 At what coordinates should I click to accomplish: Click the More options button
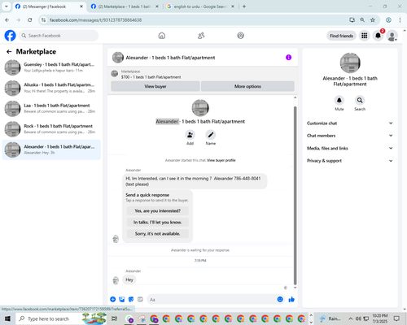(247, 86)
